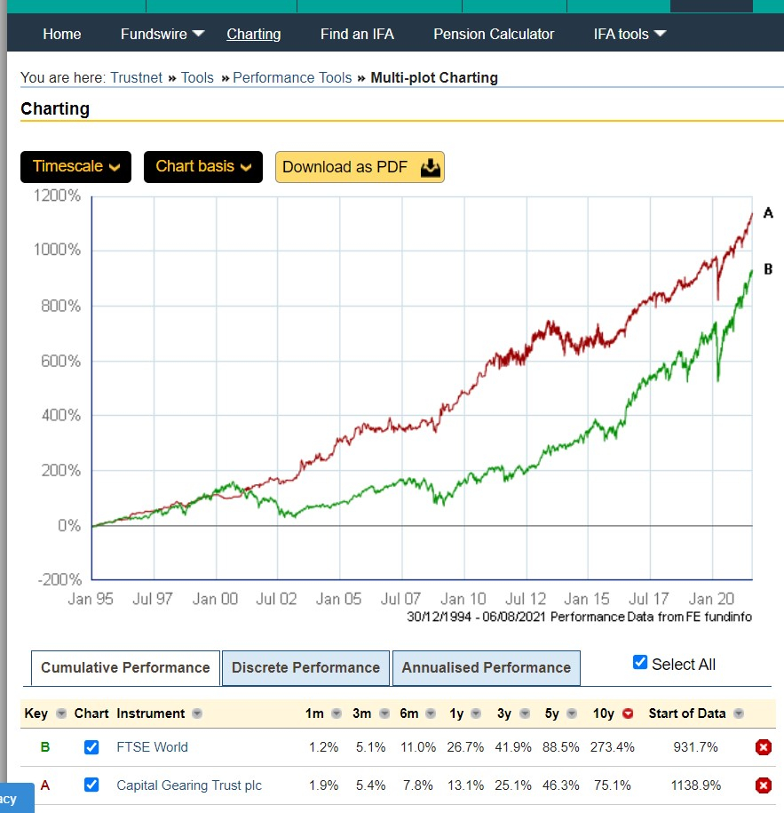Open the Timescale dropdown
784x813 pixels.
[x=75, y=167]
